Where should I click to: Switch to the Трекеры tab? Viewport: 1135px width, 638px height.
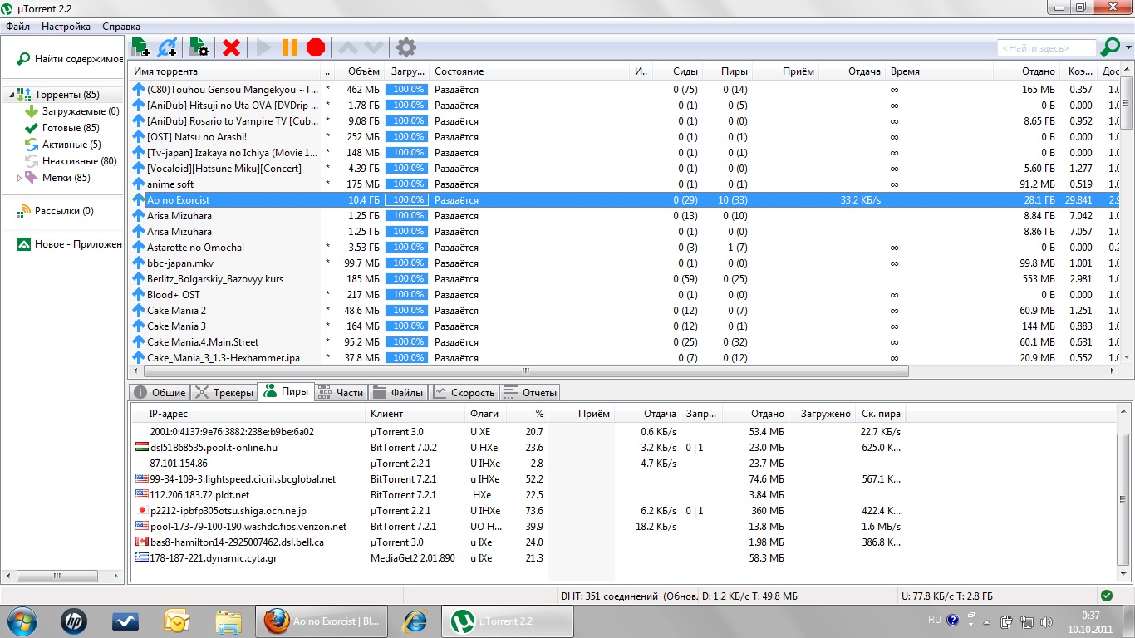point(224,392)
